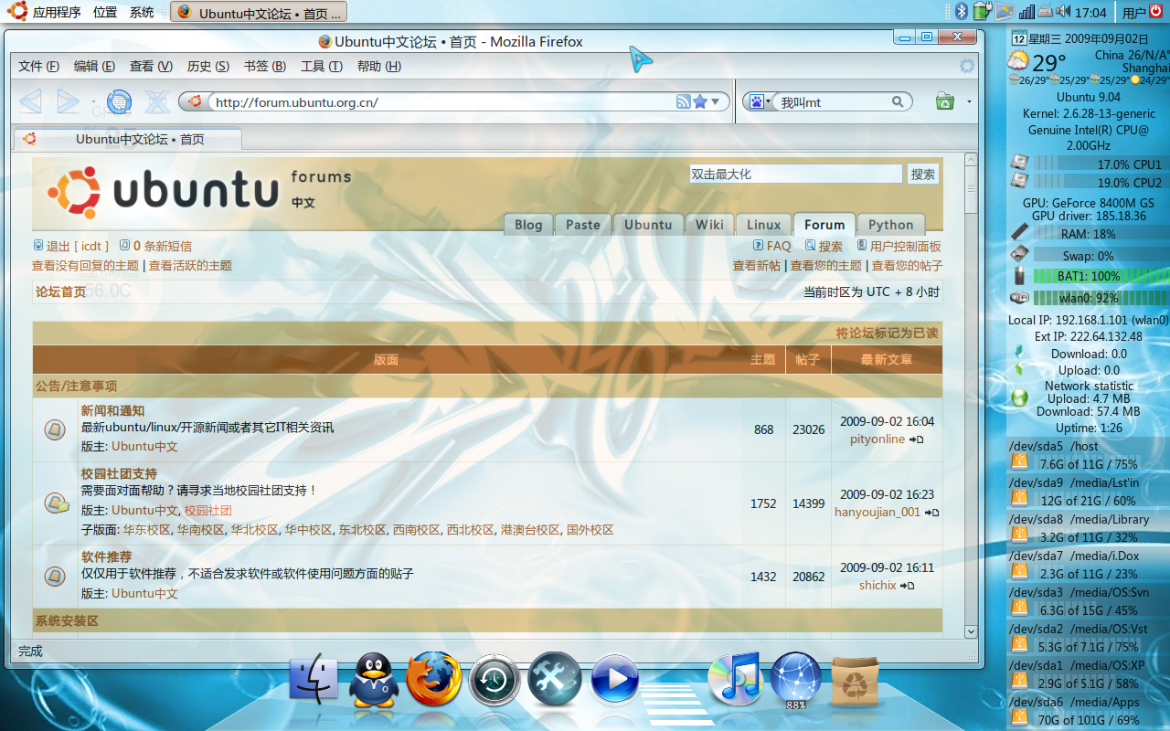Open the iTunes music note dock icon
The width and height of the screenshot is (1170, 731).
(735, 677)
